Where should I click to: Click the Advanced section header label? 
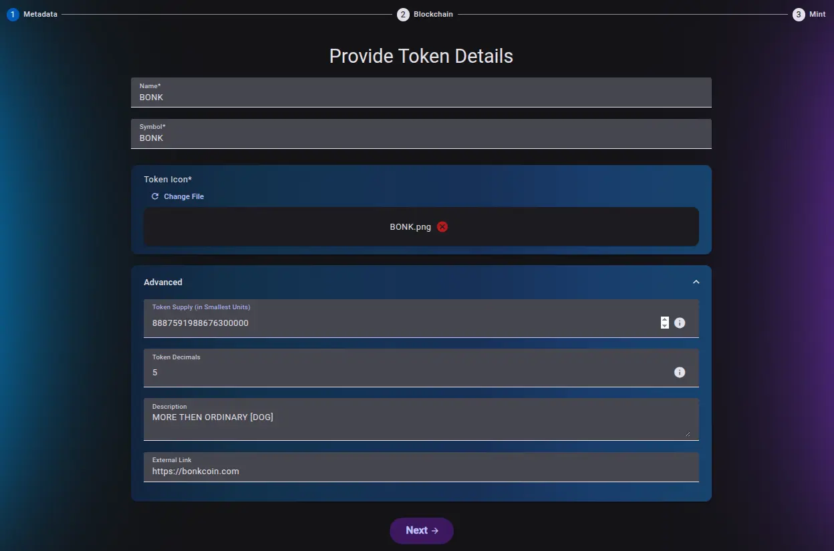pyautogui.click(x=163, y=282)
